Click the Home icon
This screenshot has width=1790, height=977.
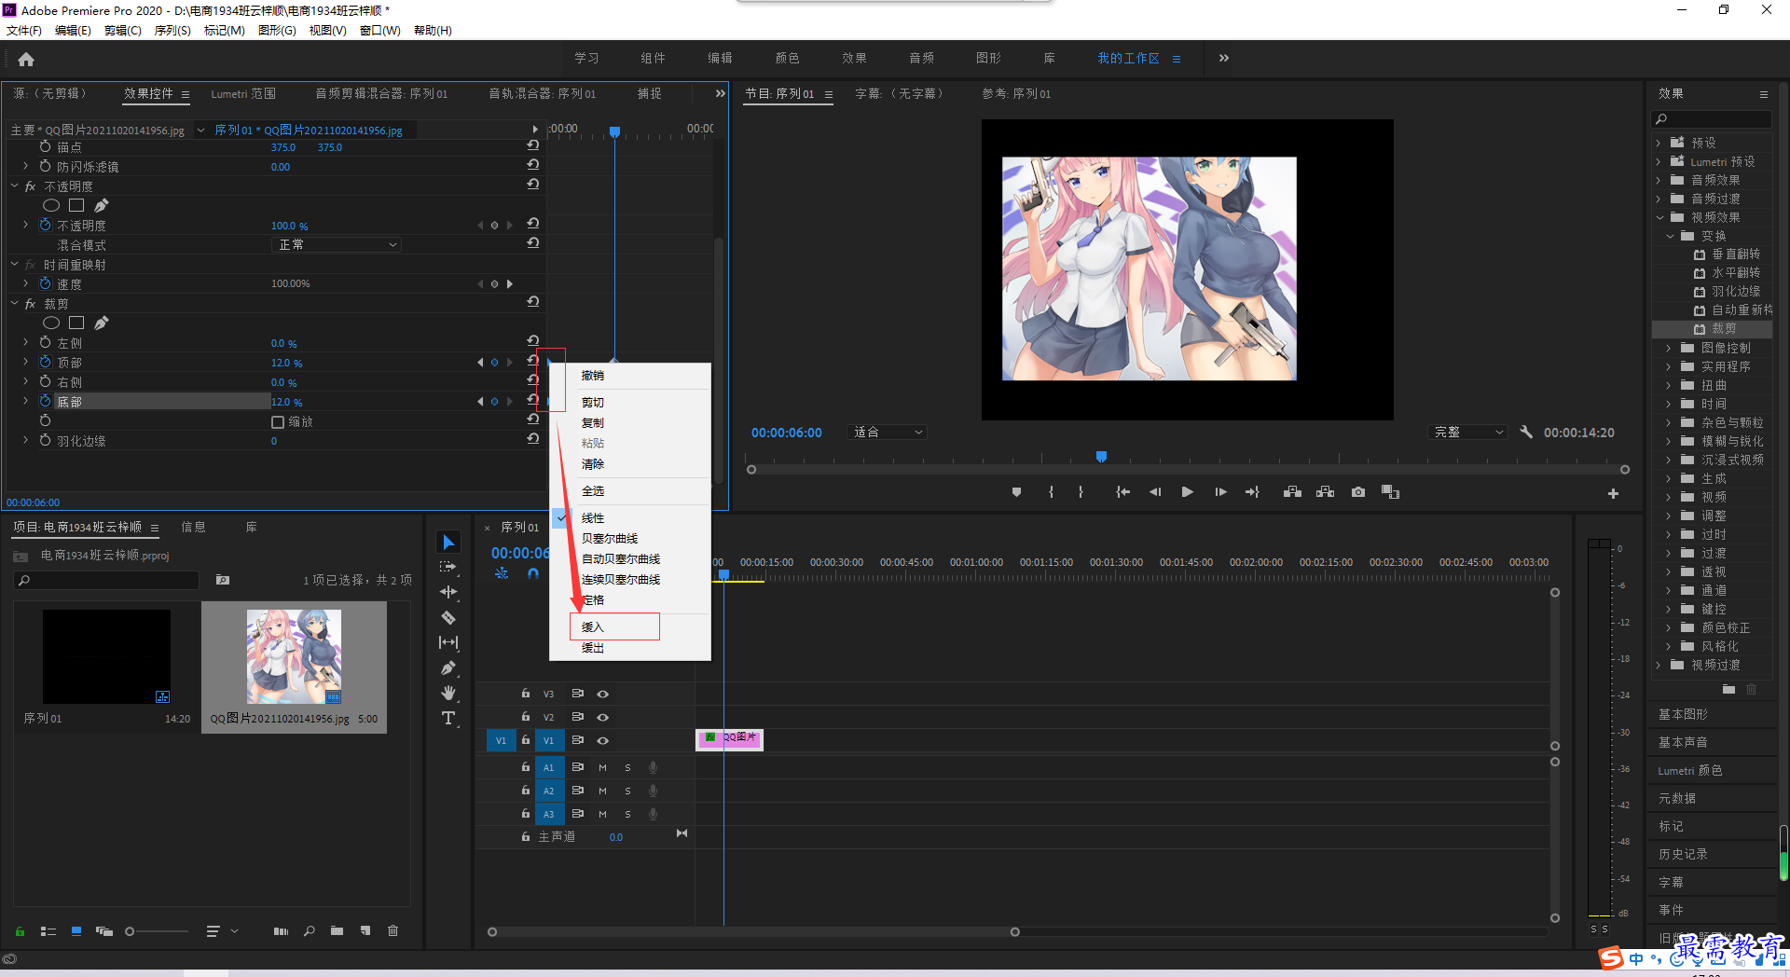[x=26, y=59]
